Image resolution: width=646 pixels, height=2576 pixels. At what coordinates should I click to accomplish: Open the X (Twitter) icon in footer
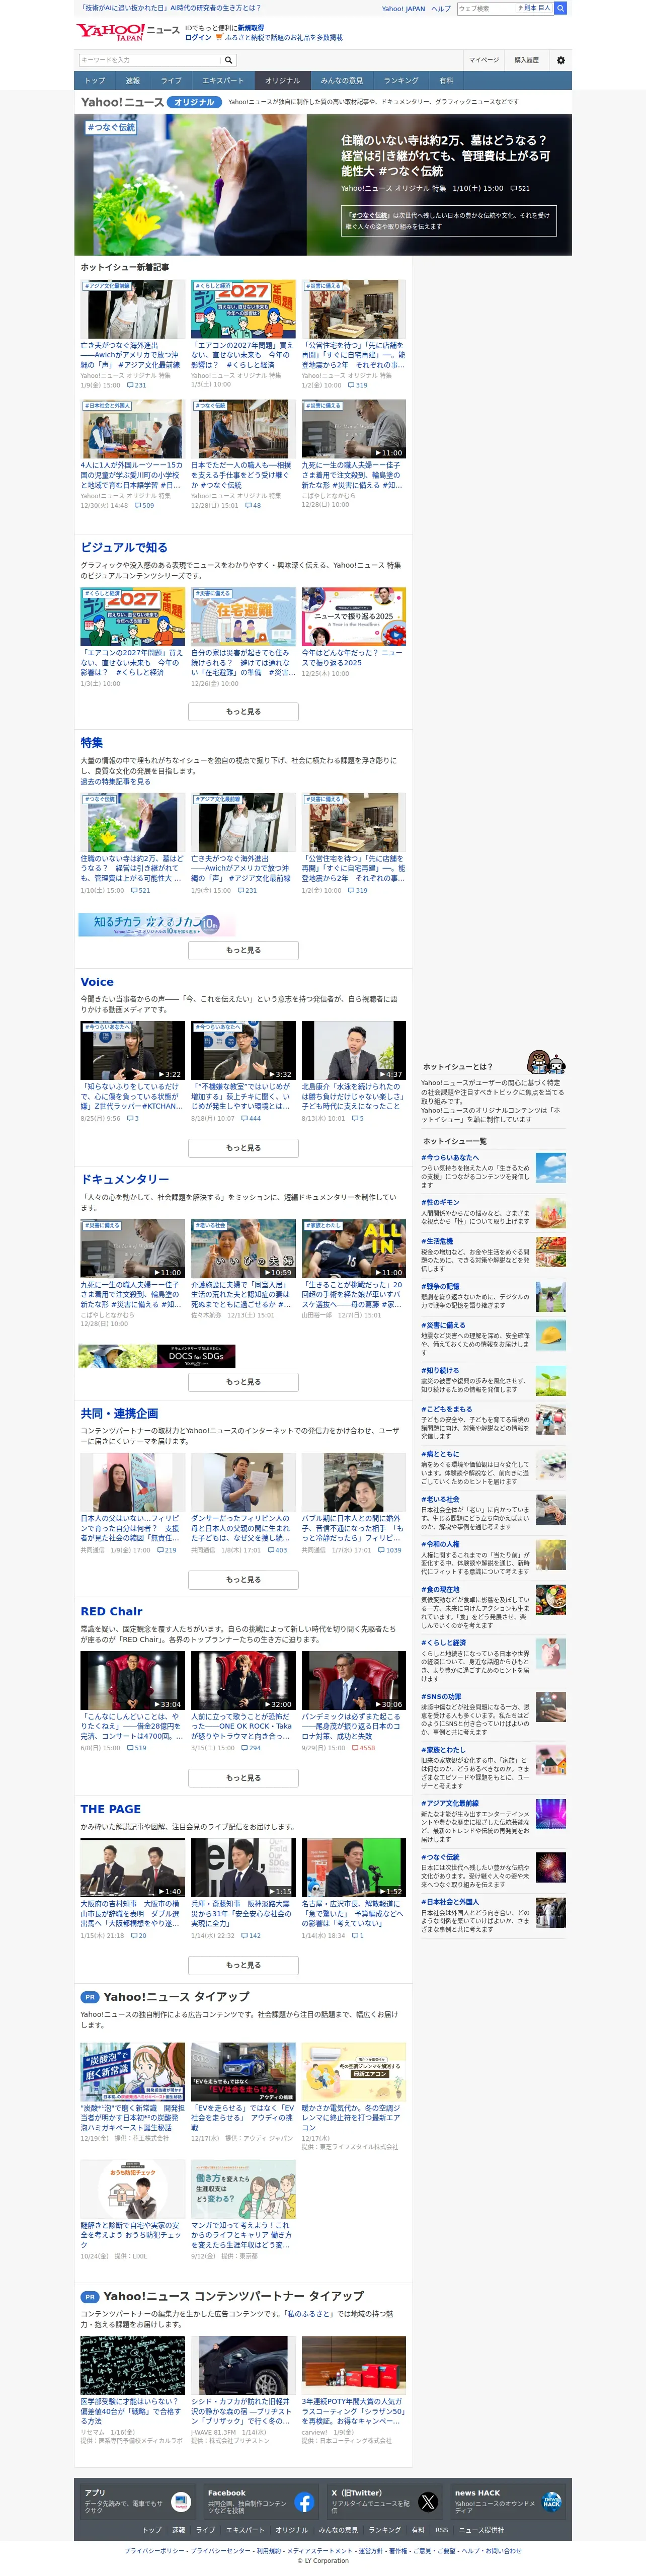[428, 2502]
